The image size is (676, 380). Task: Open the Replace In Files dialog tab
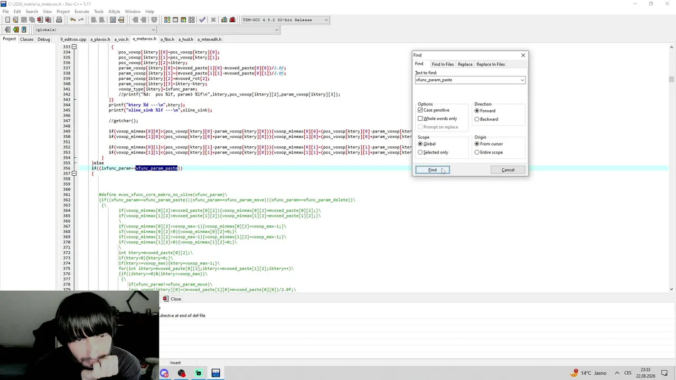coord(491,64)
